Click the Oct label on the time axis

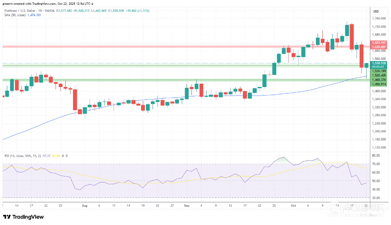click(293, 206)
